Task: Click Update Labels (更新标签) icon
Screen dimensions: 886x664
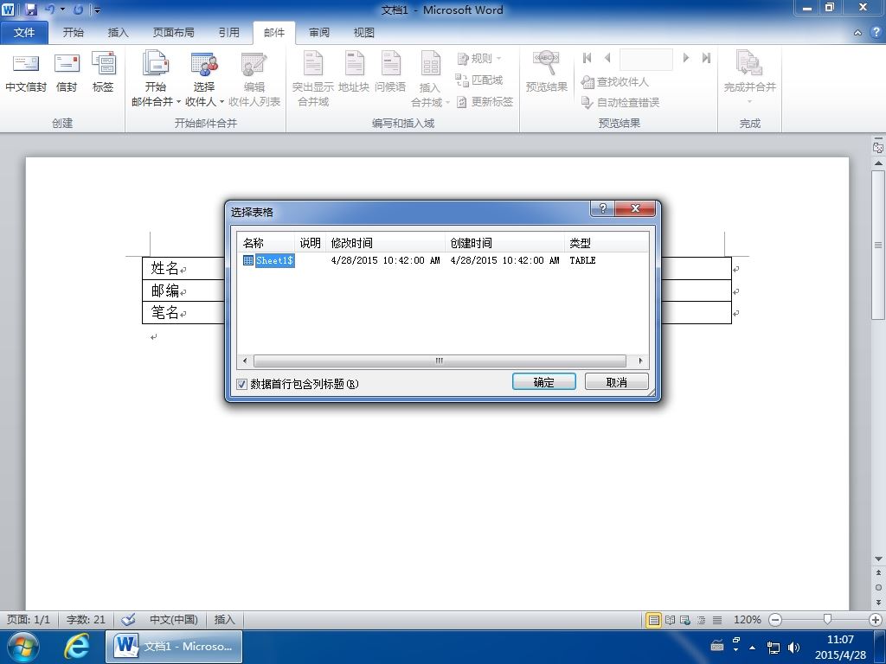Action: coord(485,102)
